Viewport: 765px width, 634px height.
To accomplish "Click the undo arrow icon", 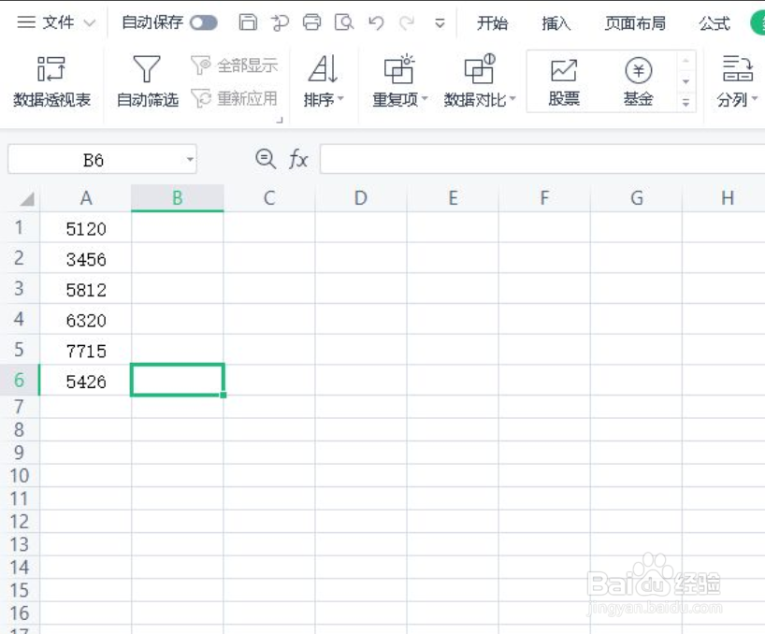I will click(376, 22).
